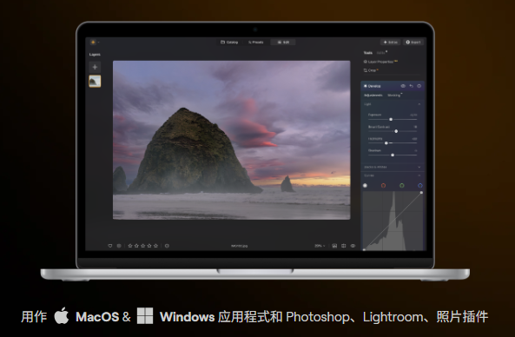Open the Tools tab in right panel
This screenshot has width=515, height=337.
pyautogui.click(x=368, y=53)
